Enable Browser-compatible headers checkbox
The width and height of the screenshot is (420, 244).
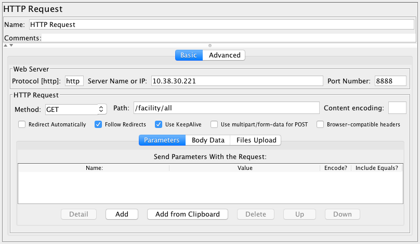(320, 124)
